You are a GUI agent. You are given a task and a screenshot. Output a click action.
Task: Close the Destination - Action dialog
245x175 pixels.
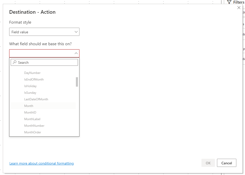click(239, 8)
